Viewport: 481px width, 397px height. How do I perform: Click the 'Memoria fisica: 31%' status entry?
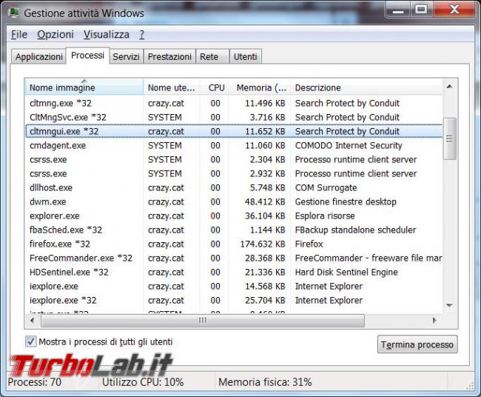[x=265, y=382]
